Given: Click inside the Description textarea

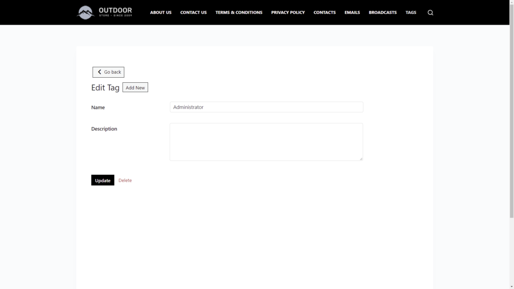Looking at the screenshot, I should coord(266,141).
